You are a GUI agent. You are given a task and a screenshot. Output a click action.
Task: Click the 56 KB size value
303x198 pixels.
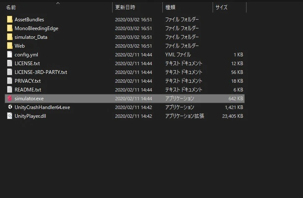pyautogui.click(x=237, y=72)
